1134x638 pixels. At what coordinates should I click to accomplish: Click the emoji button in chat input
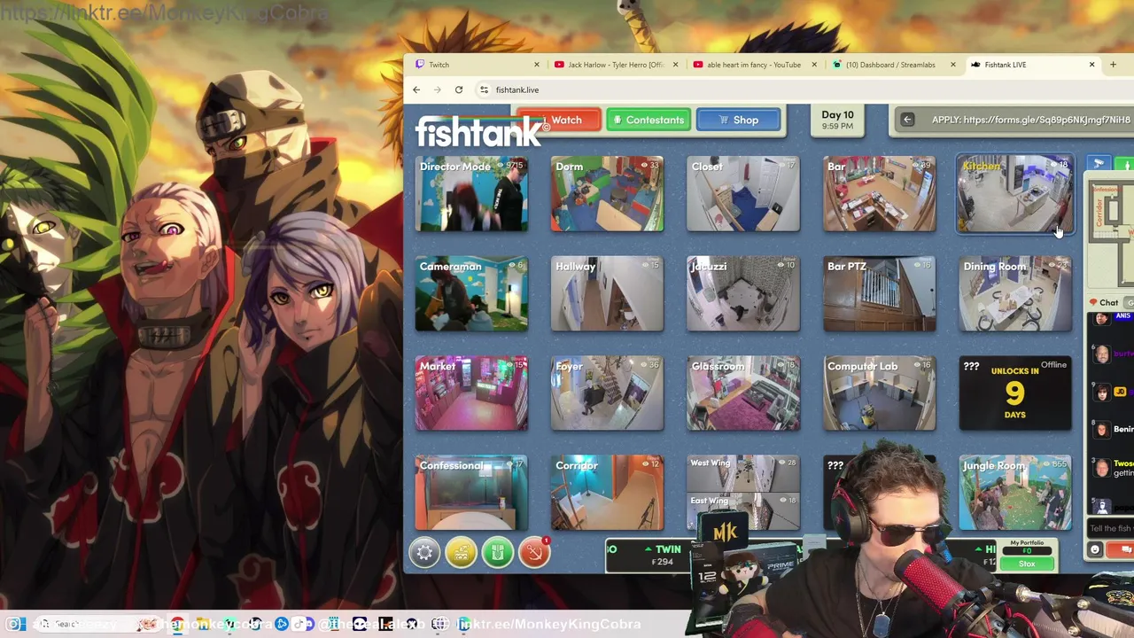point(1095,550)
